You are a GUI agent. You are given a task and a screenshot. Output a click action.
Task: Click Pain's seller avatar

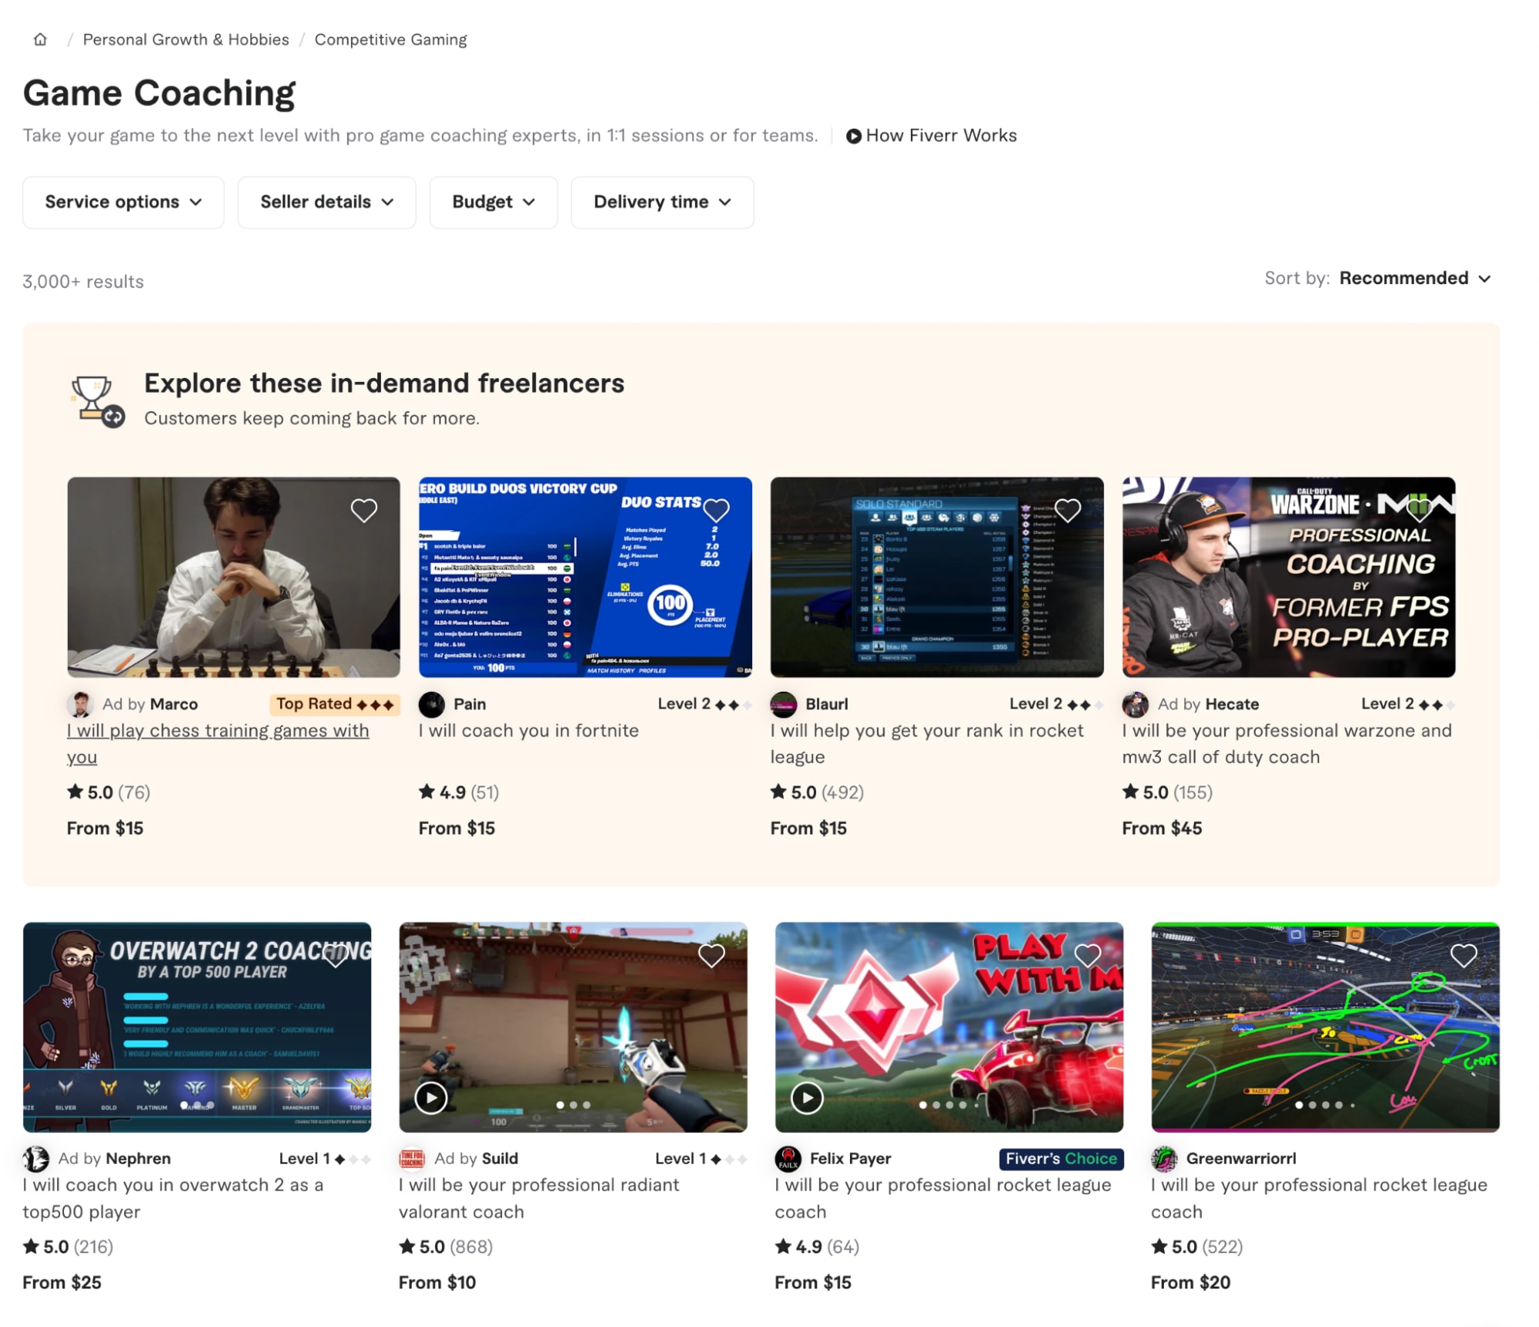432,704
